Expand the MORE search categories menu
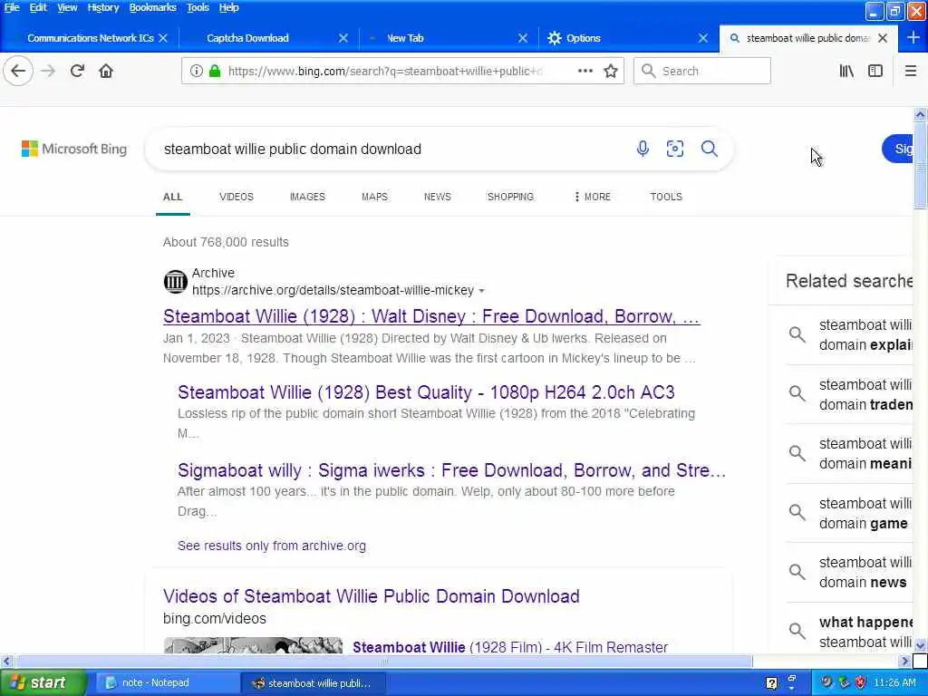 [592, 197]
